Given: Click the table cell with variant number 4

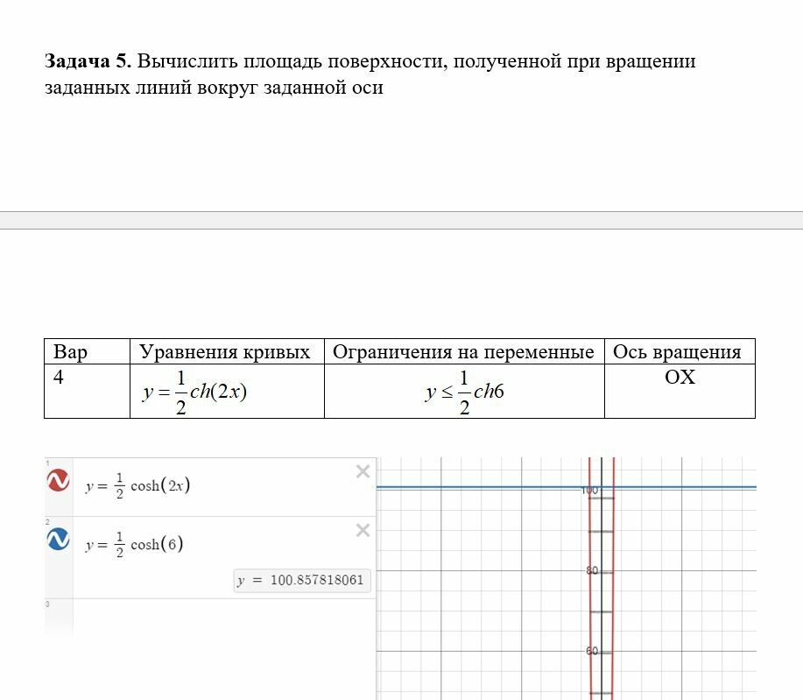Looking at the screenshot, I should (x=87, y=391).
